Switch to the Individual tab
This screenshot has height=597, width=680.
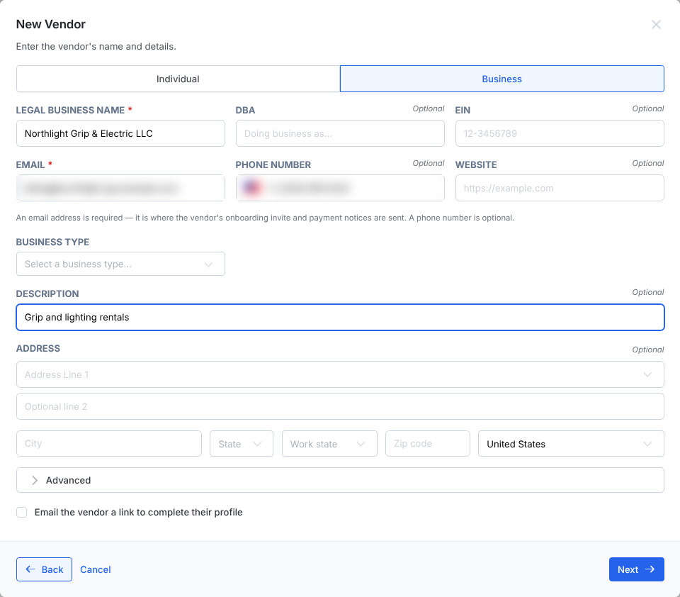pos(178,79)
